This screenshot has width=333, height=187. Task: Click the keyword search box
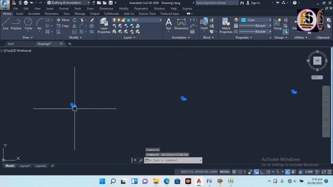coord(216,3)
